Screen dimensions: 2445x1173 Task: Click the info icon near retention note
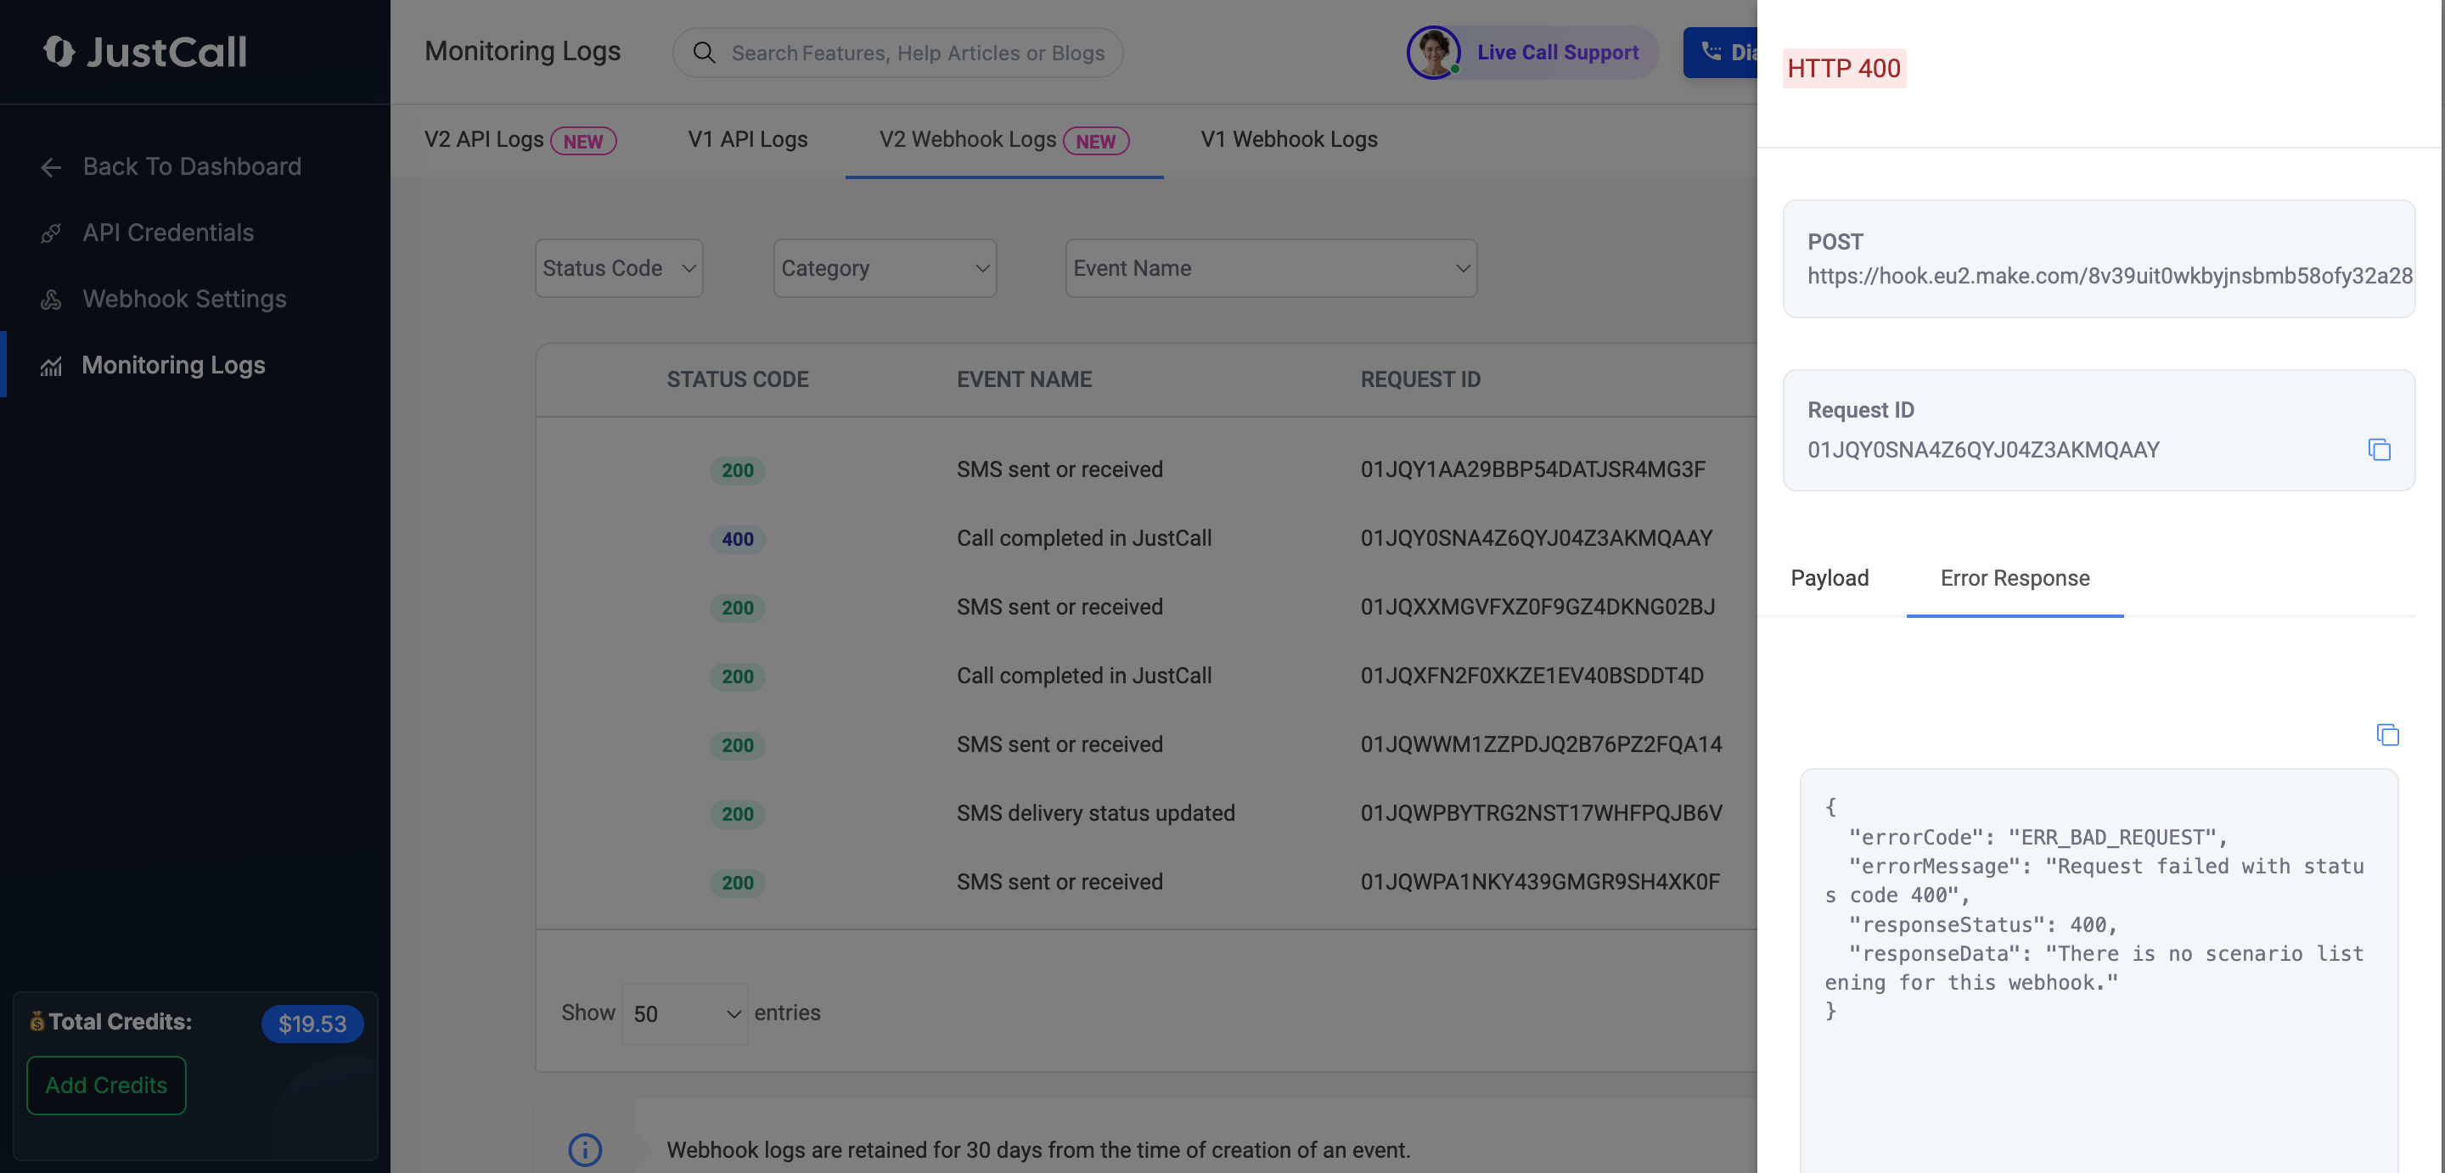585,1149
